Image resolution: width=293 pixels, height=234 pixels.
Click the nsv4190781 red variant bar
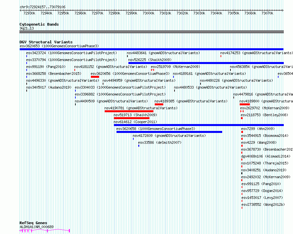pyautogui.click(x=129, y=111)
